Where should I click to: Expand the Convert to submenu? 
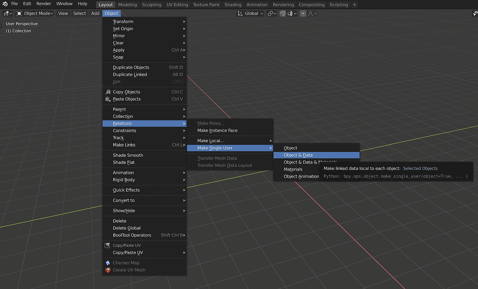145,200
